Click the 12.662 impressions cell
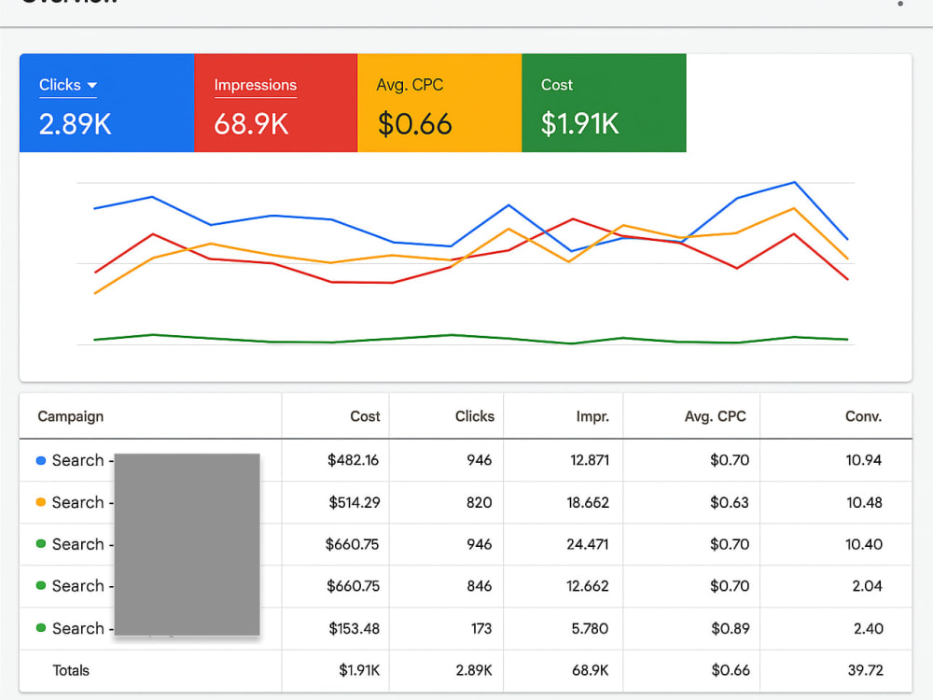 pos(587,586)
